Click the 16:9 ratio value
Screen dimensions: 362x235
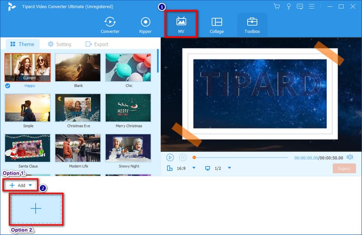[181, 168]
